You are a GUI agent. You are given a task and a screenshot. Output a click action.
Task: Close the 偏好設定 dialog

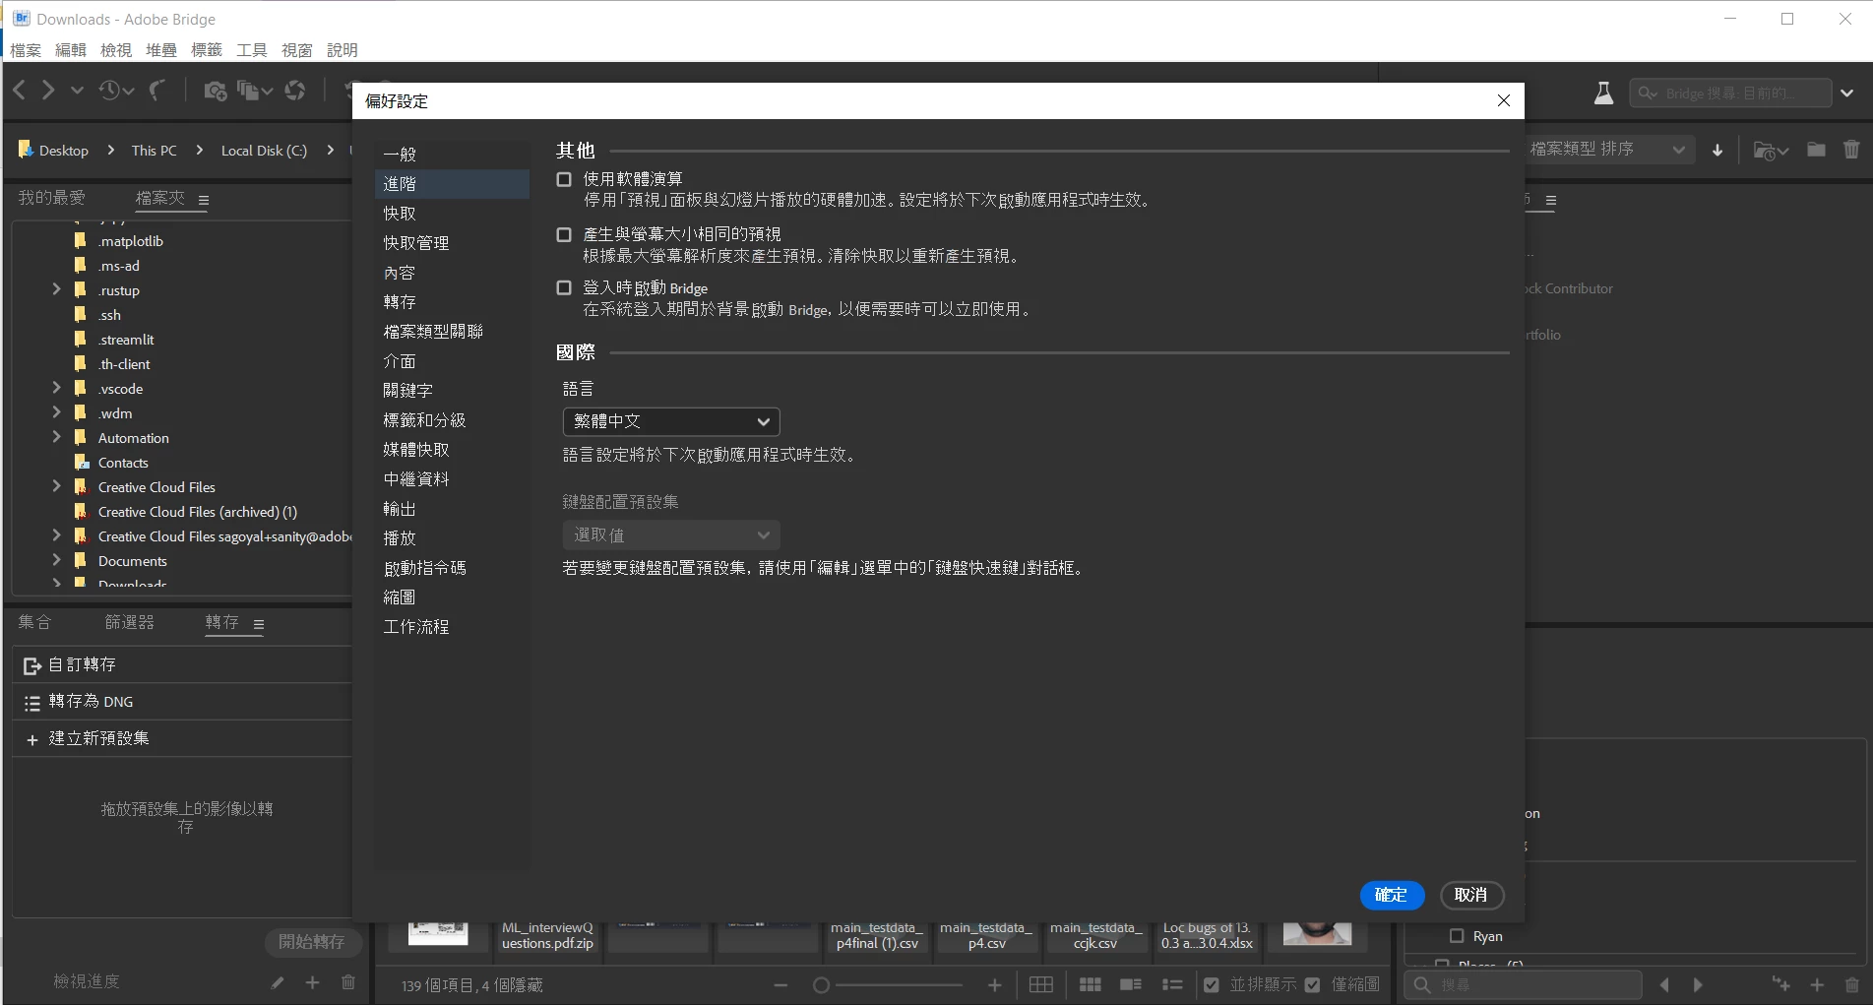pos(1503,100)
